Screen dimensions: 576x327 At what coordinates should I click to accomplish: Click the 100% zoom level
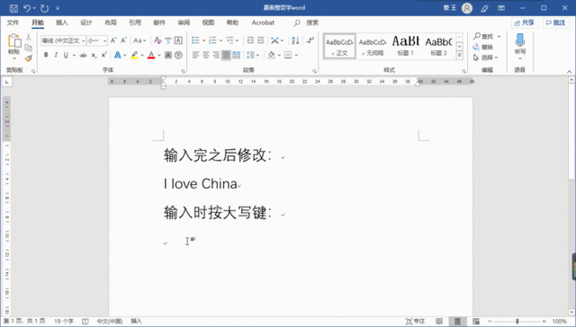[x=560, y=322]
